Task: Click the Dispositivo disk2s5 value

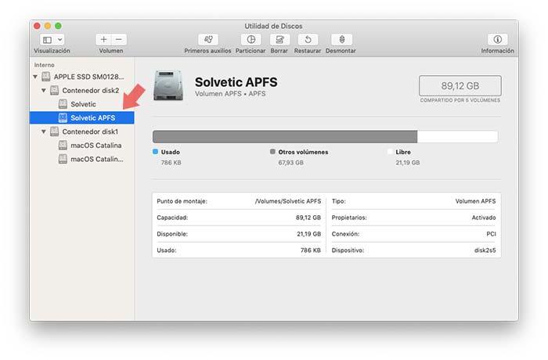Action: pyautogui.click(x=485, y=250)
